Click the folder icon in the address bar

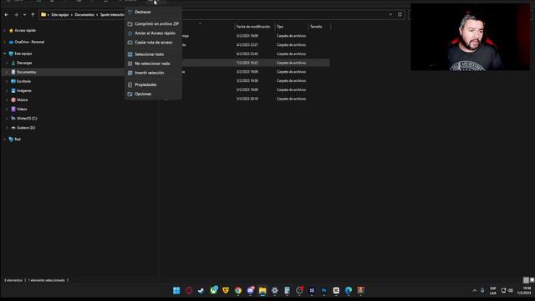[43, 15]
